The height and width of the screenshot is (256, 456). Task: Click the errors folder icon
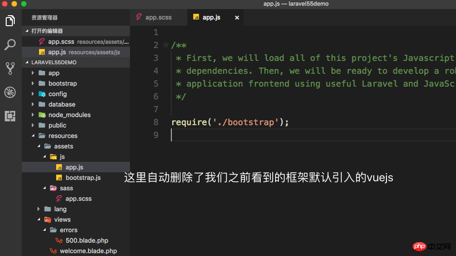point(53,230)
